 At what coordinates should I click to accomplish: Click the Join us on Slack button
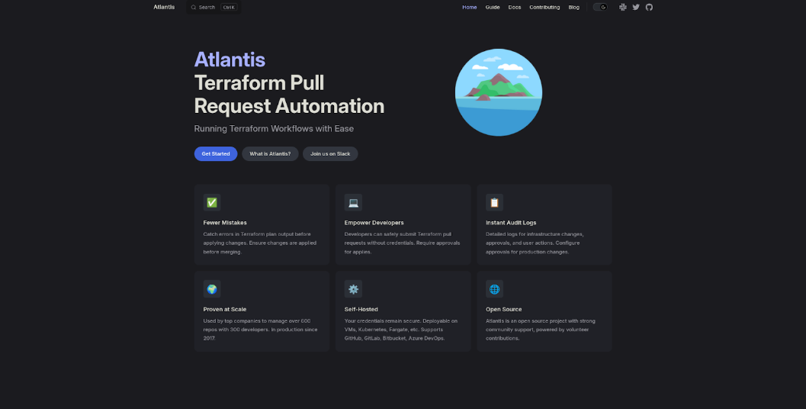point(330,154)
